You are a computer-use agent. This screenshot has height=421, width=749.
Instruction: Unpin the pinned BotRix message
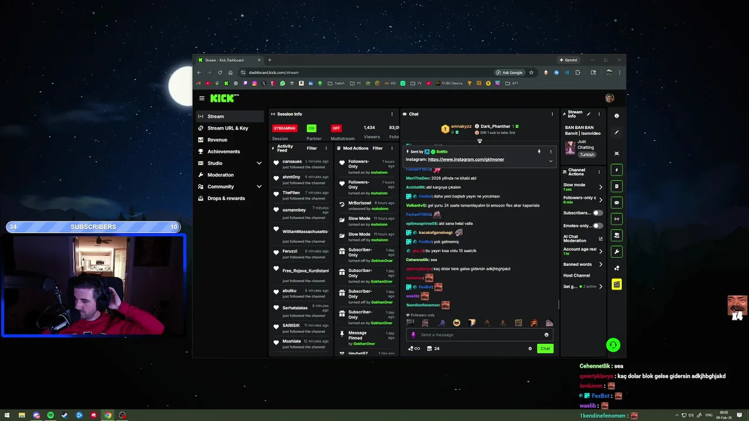(x=539, y=151)
